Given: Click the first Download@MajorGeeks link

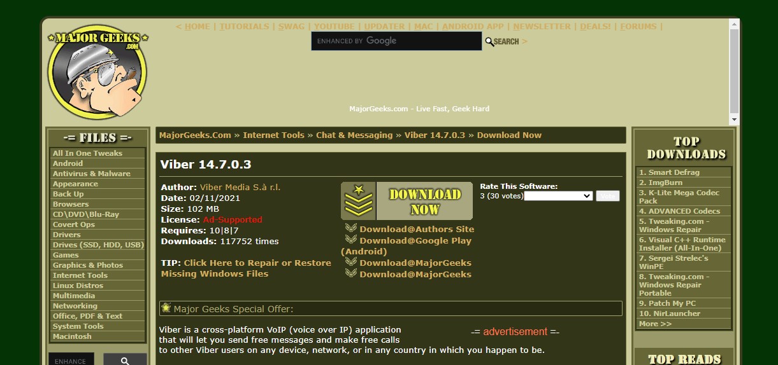Looking at the screenshot, I should (x=415, y=263).
